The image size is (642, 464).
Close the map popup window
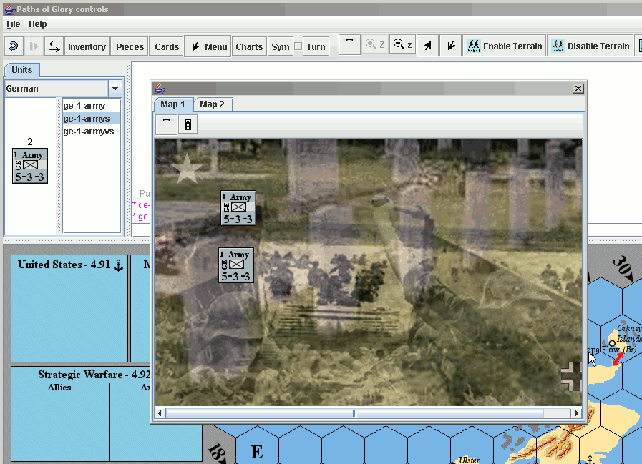[x=578, y=89]
